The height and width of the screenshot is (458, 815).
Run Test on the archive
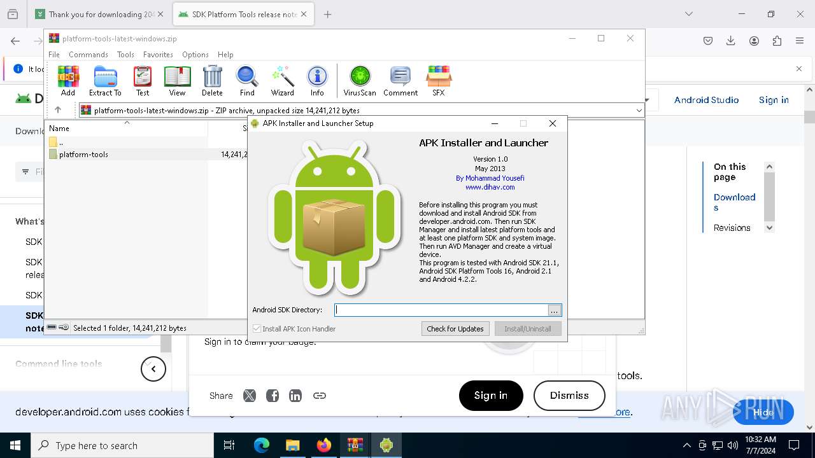(143, 81)
